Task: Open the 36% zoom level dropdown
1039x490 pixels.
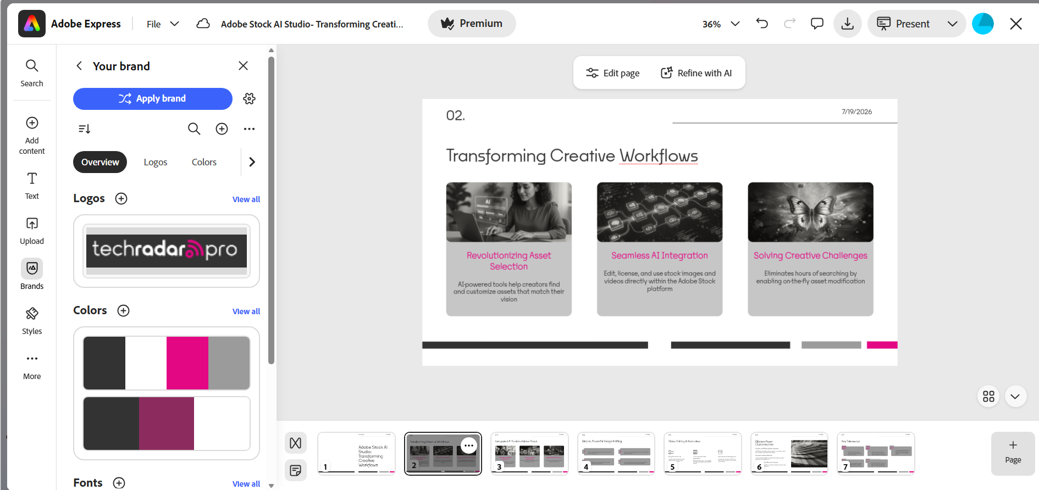Action: [721, 24]
